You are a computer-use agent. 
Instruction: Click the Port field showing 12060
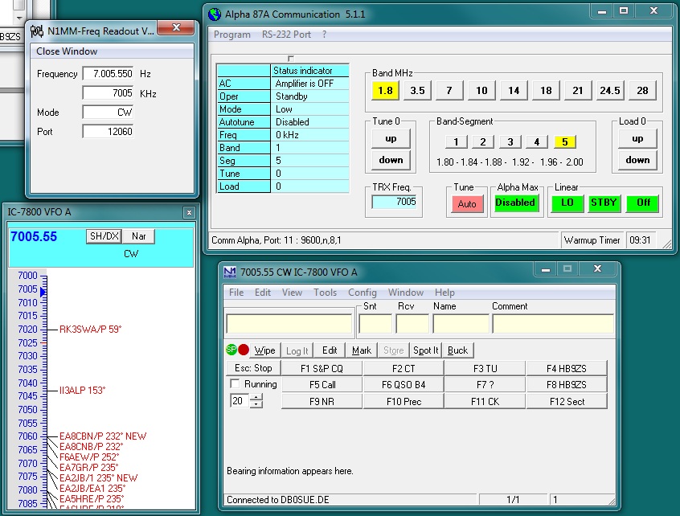coord(108,131)
